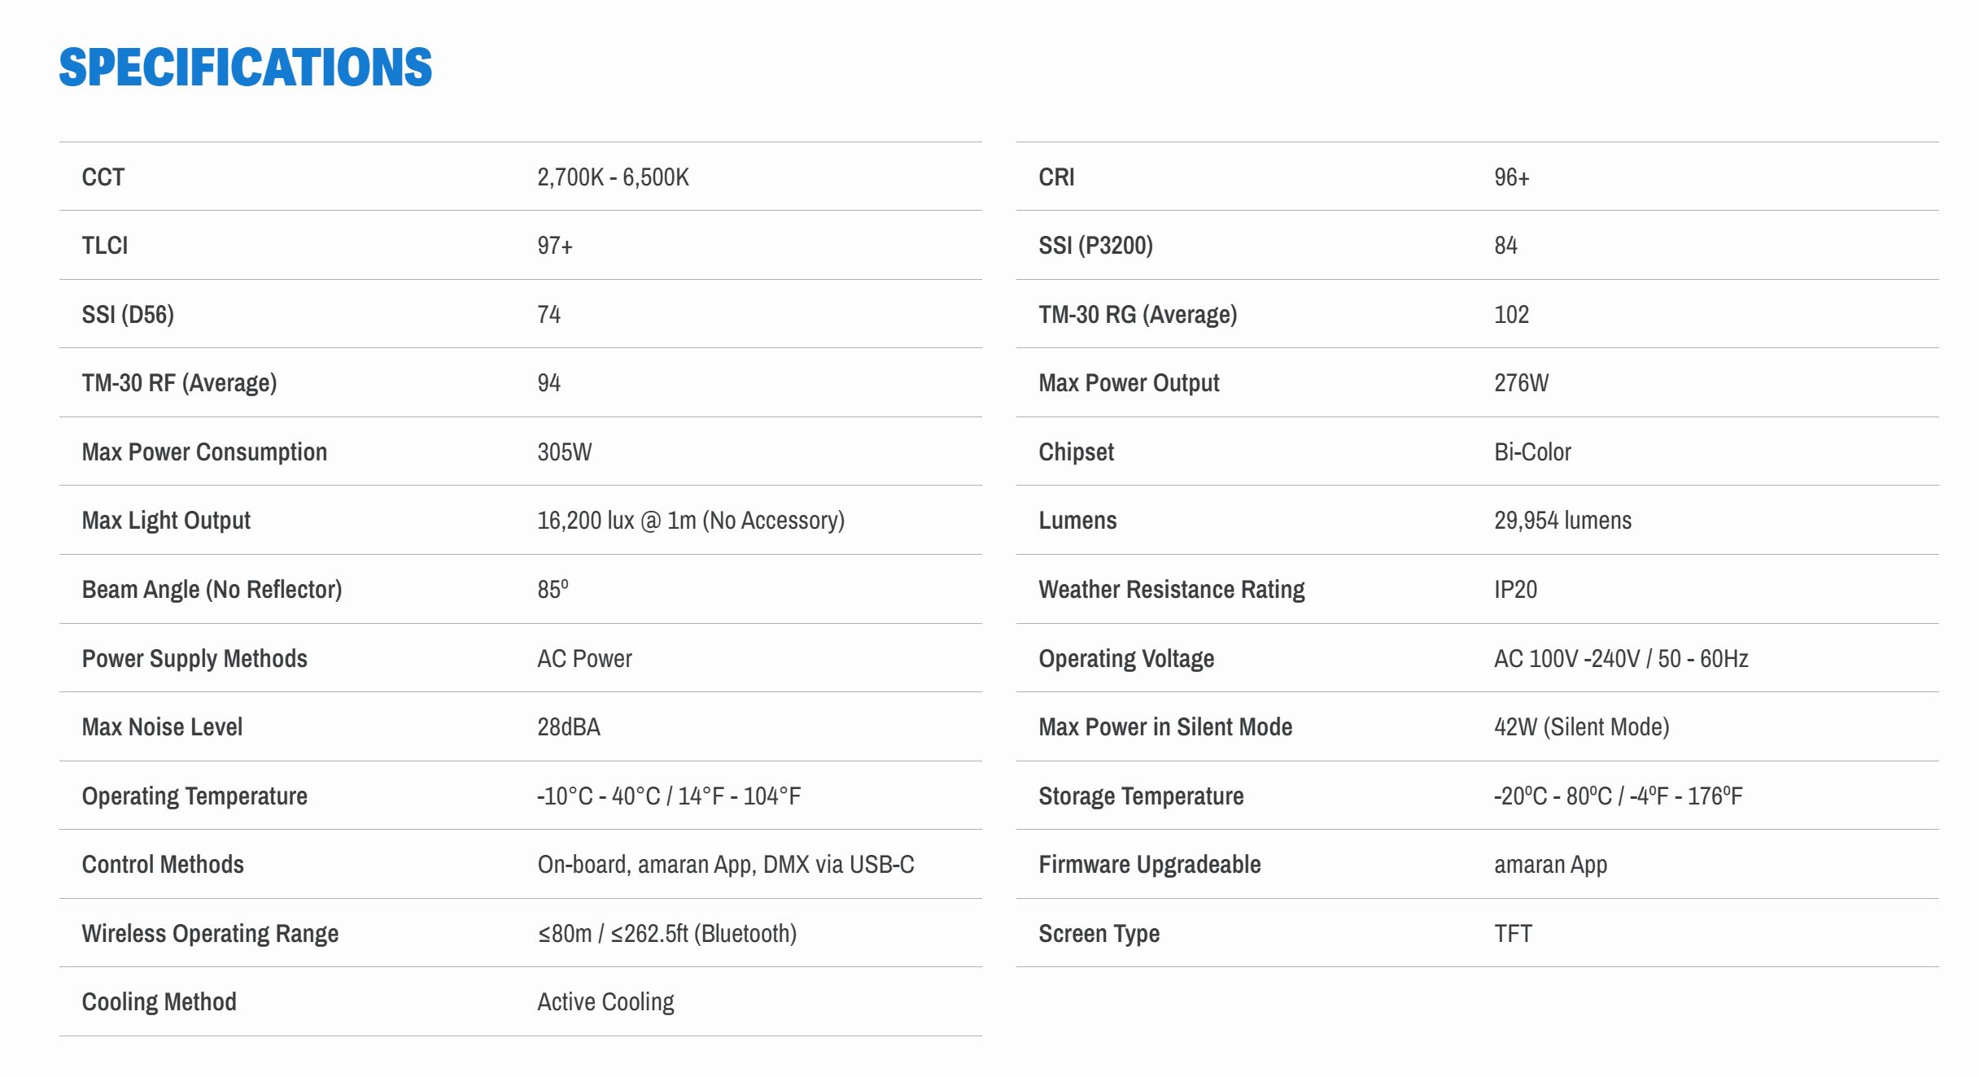Select the Max Power Output 276W value
Viewport: 1979px width, 1077px height.
pyautogui.click(x=1521, y=383)
